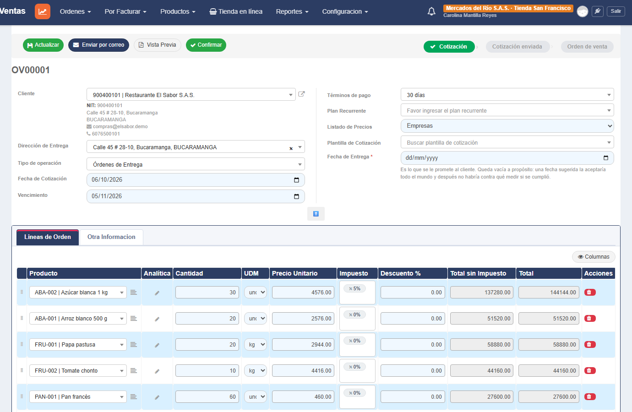
Task: Clear the Dirección de Entrega value
Action: pos(291,148)
